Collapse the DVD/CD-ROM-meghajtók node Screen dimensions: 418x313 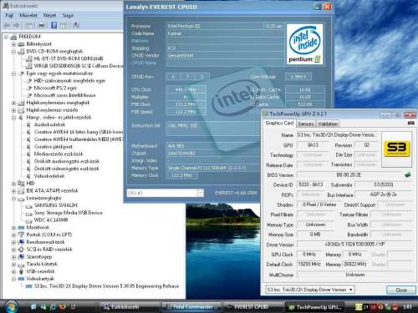(x=13, y=52)
